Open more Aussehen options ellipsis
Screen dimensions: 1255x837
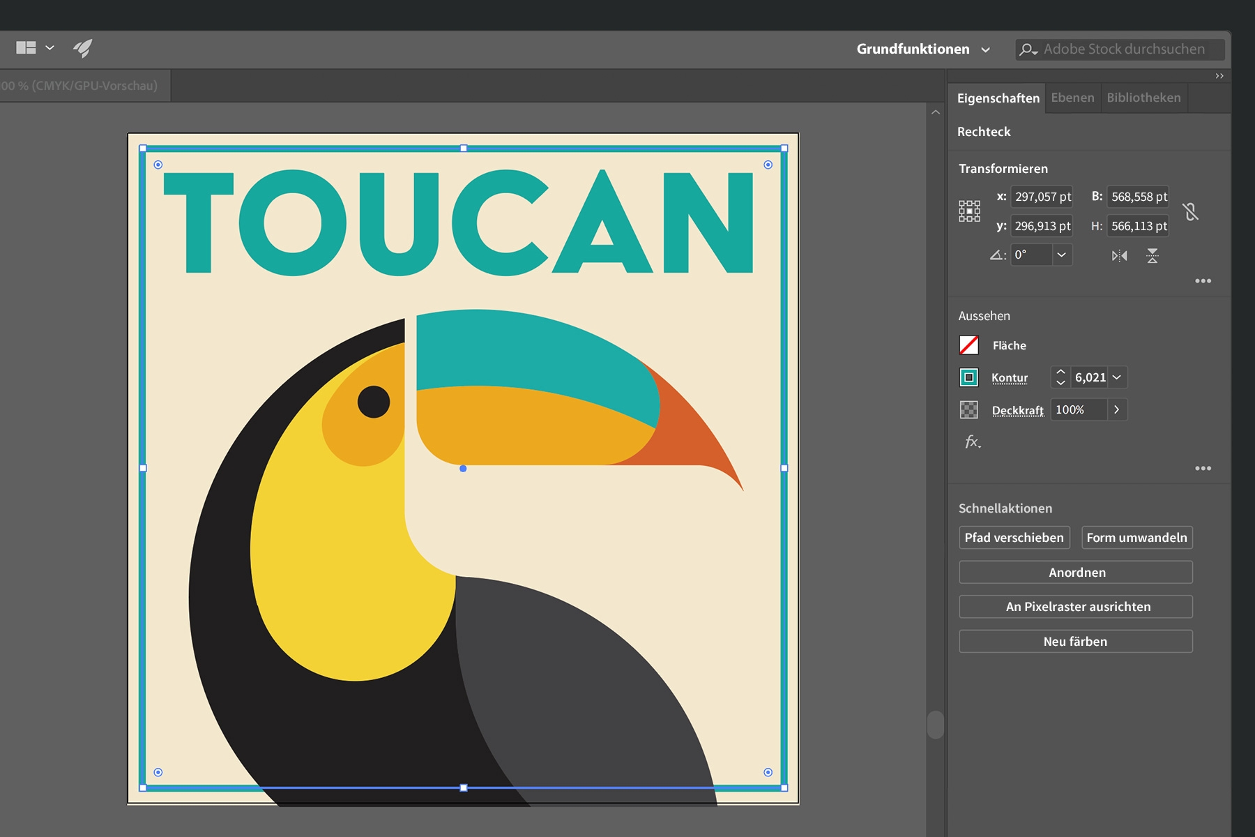coord(1203,468)
